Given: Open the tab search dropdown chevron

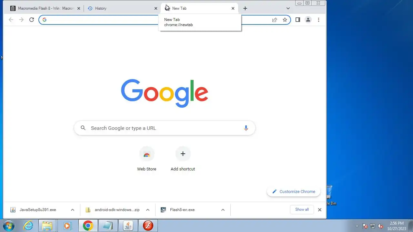Looking at the screenshot, I should (x=288, y=8).
